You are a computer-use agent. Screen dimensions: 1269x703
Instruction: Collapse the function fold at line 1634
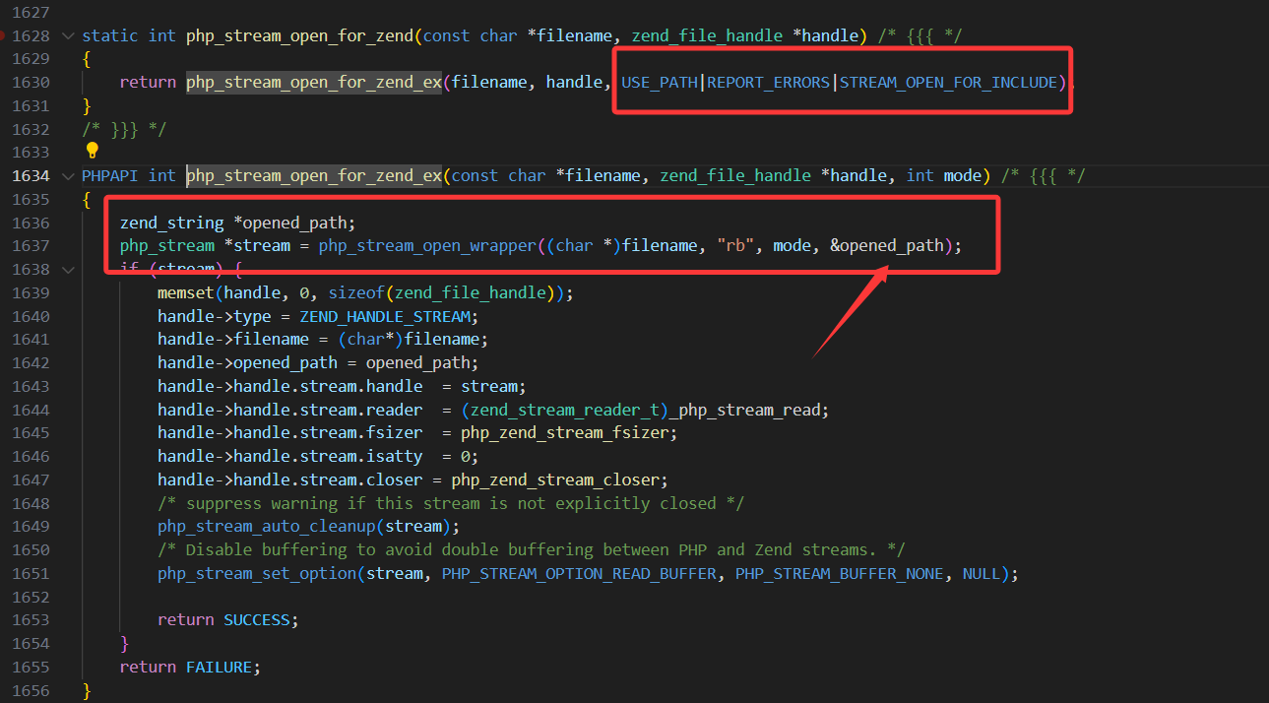tap(68, 176)
